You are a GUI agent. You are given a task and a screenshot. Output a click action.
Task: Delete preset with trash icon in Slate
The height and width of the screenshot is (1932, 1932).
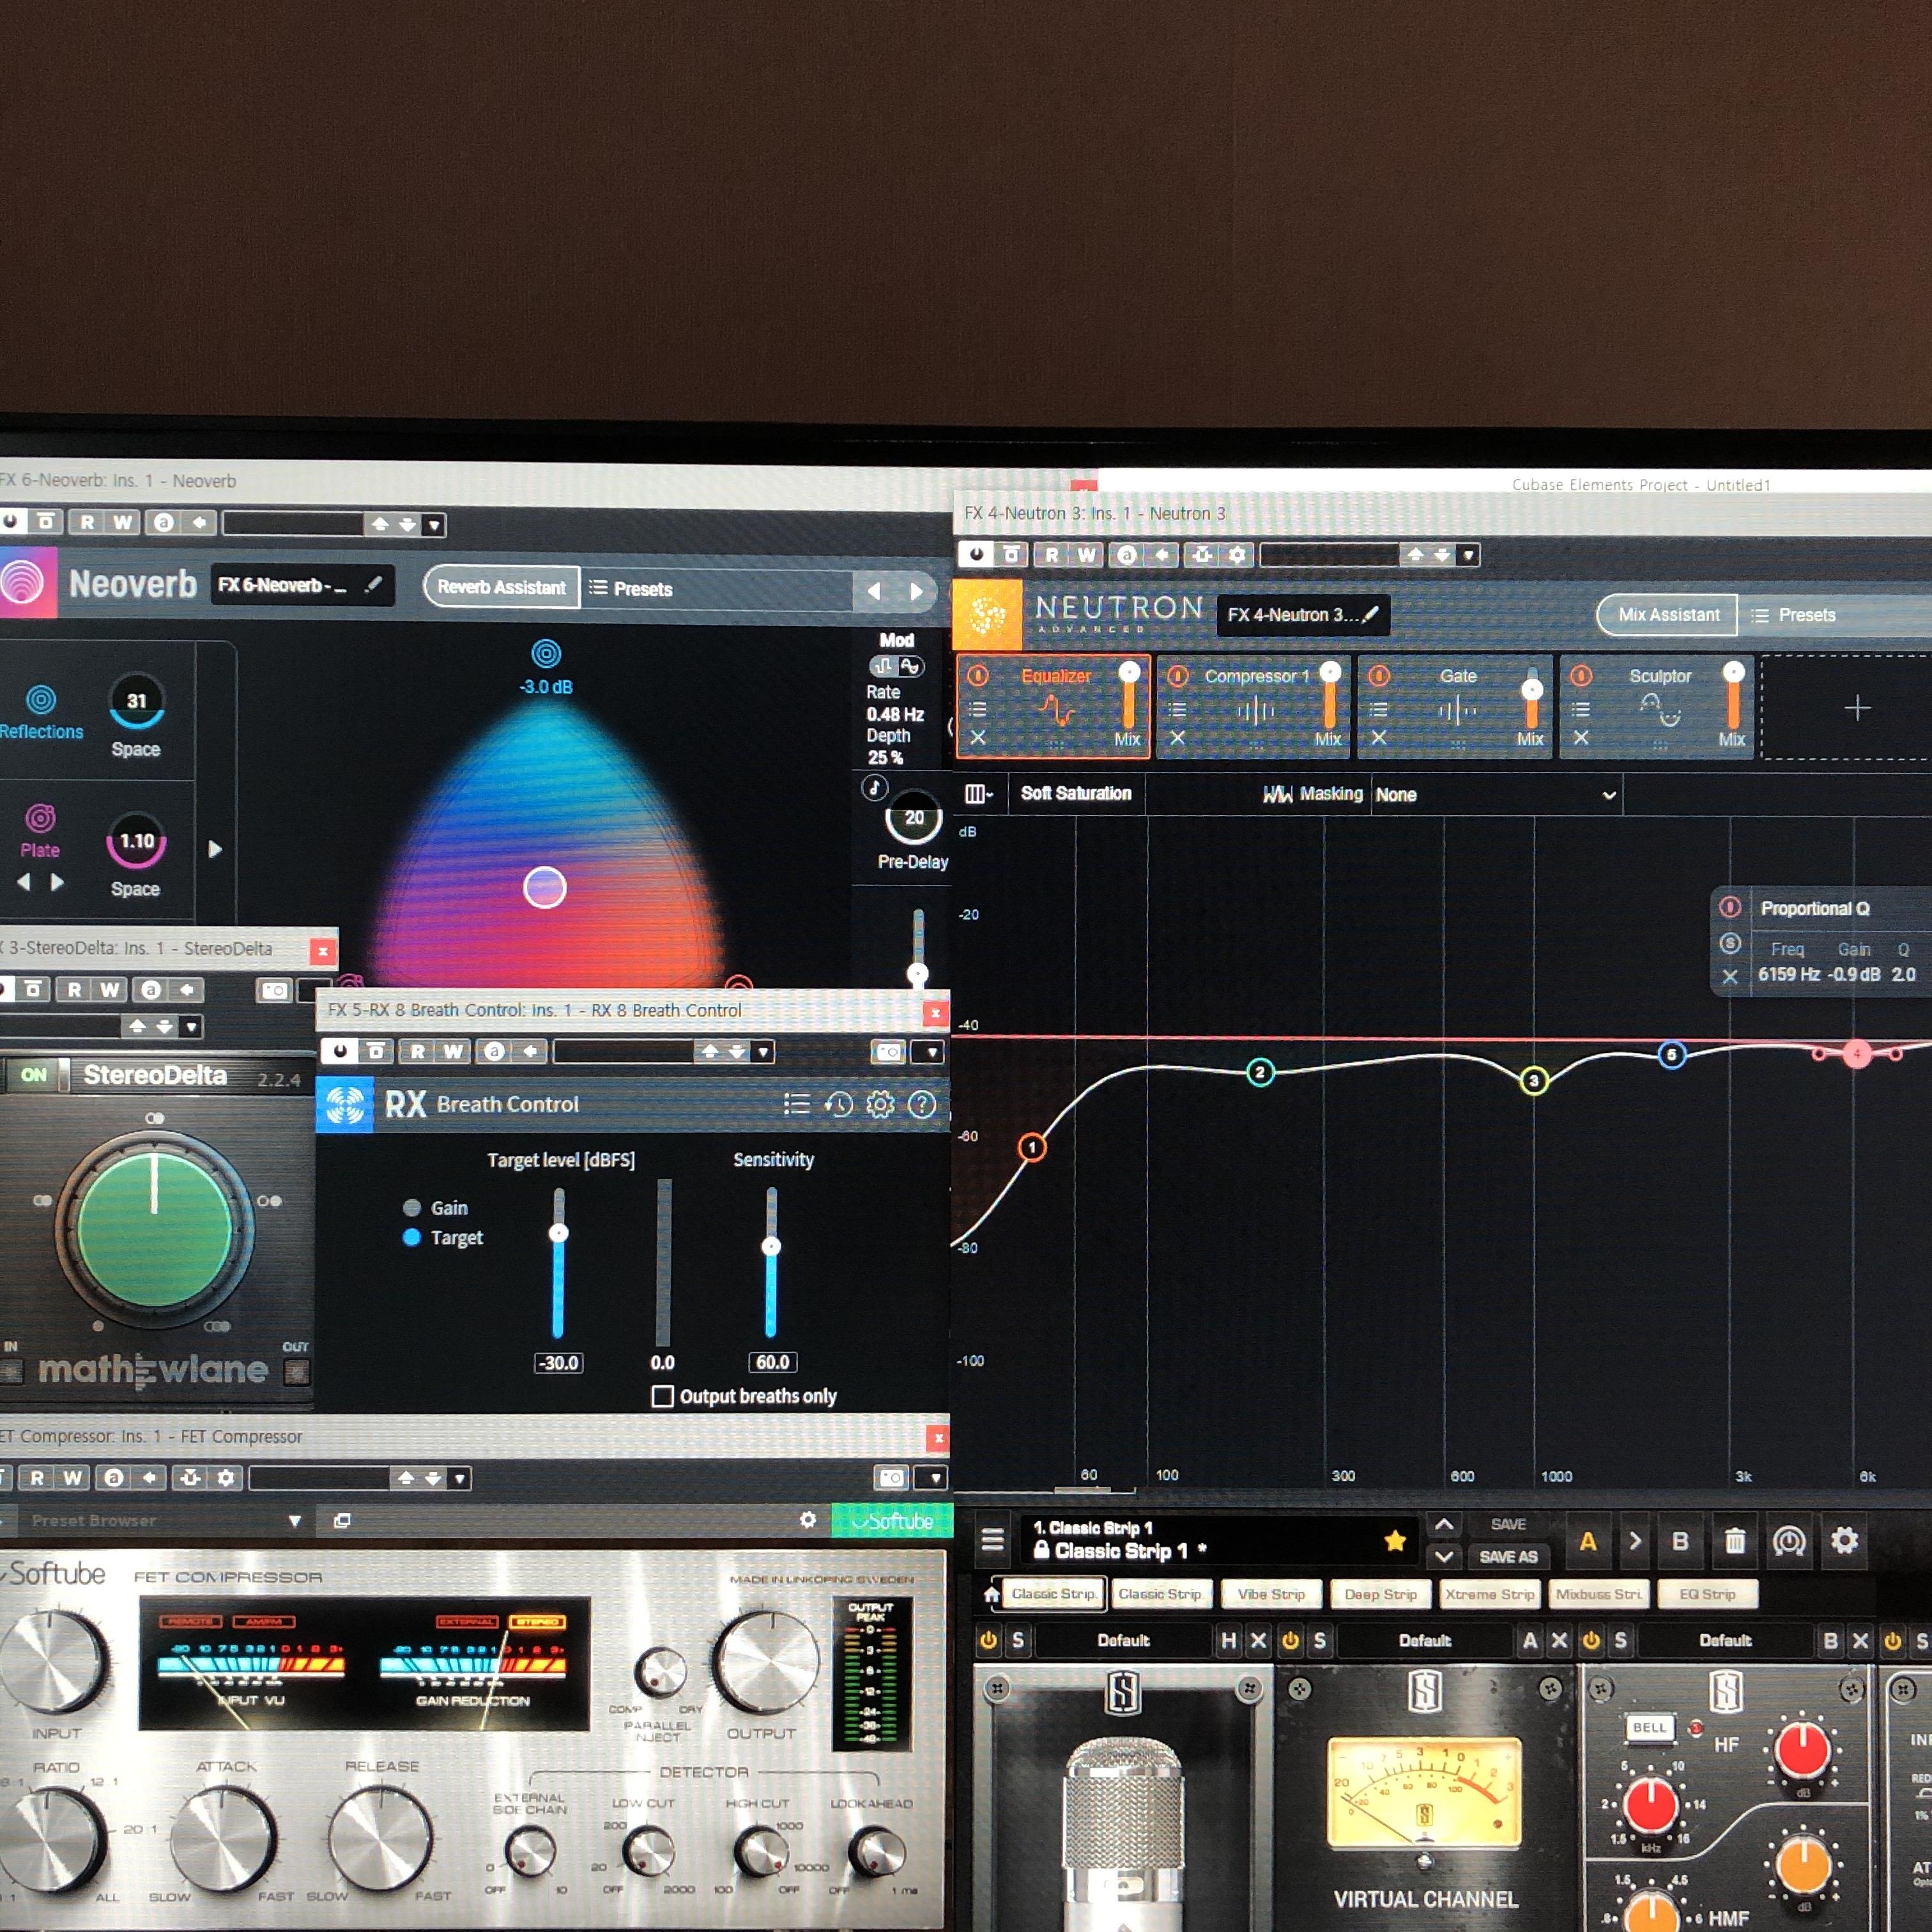(x=1735, y=1541)
